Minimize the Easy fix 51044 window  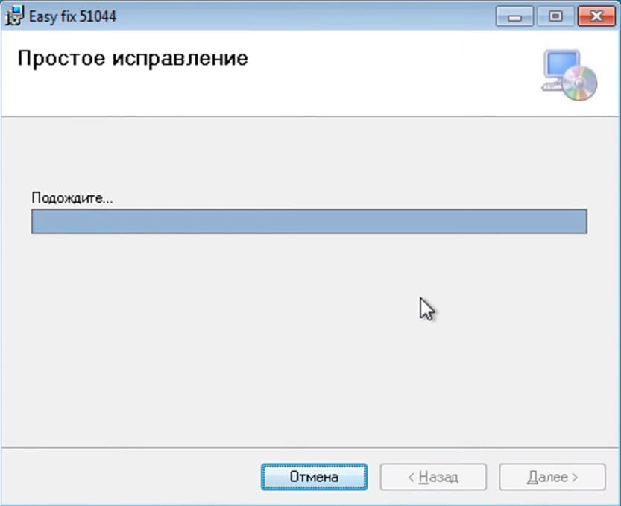[x=514, y=16]
